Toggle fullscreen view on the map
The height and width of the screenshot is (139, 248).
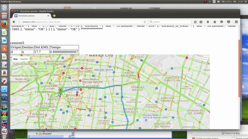[205, 59]
